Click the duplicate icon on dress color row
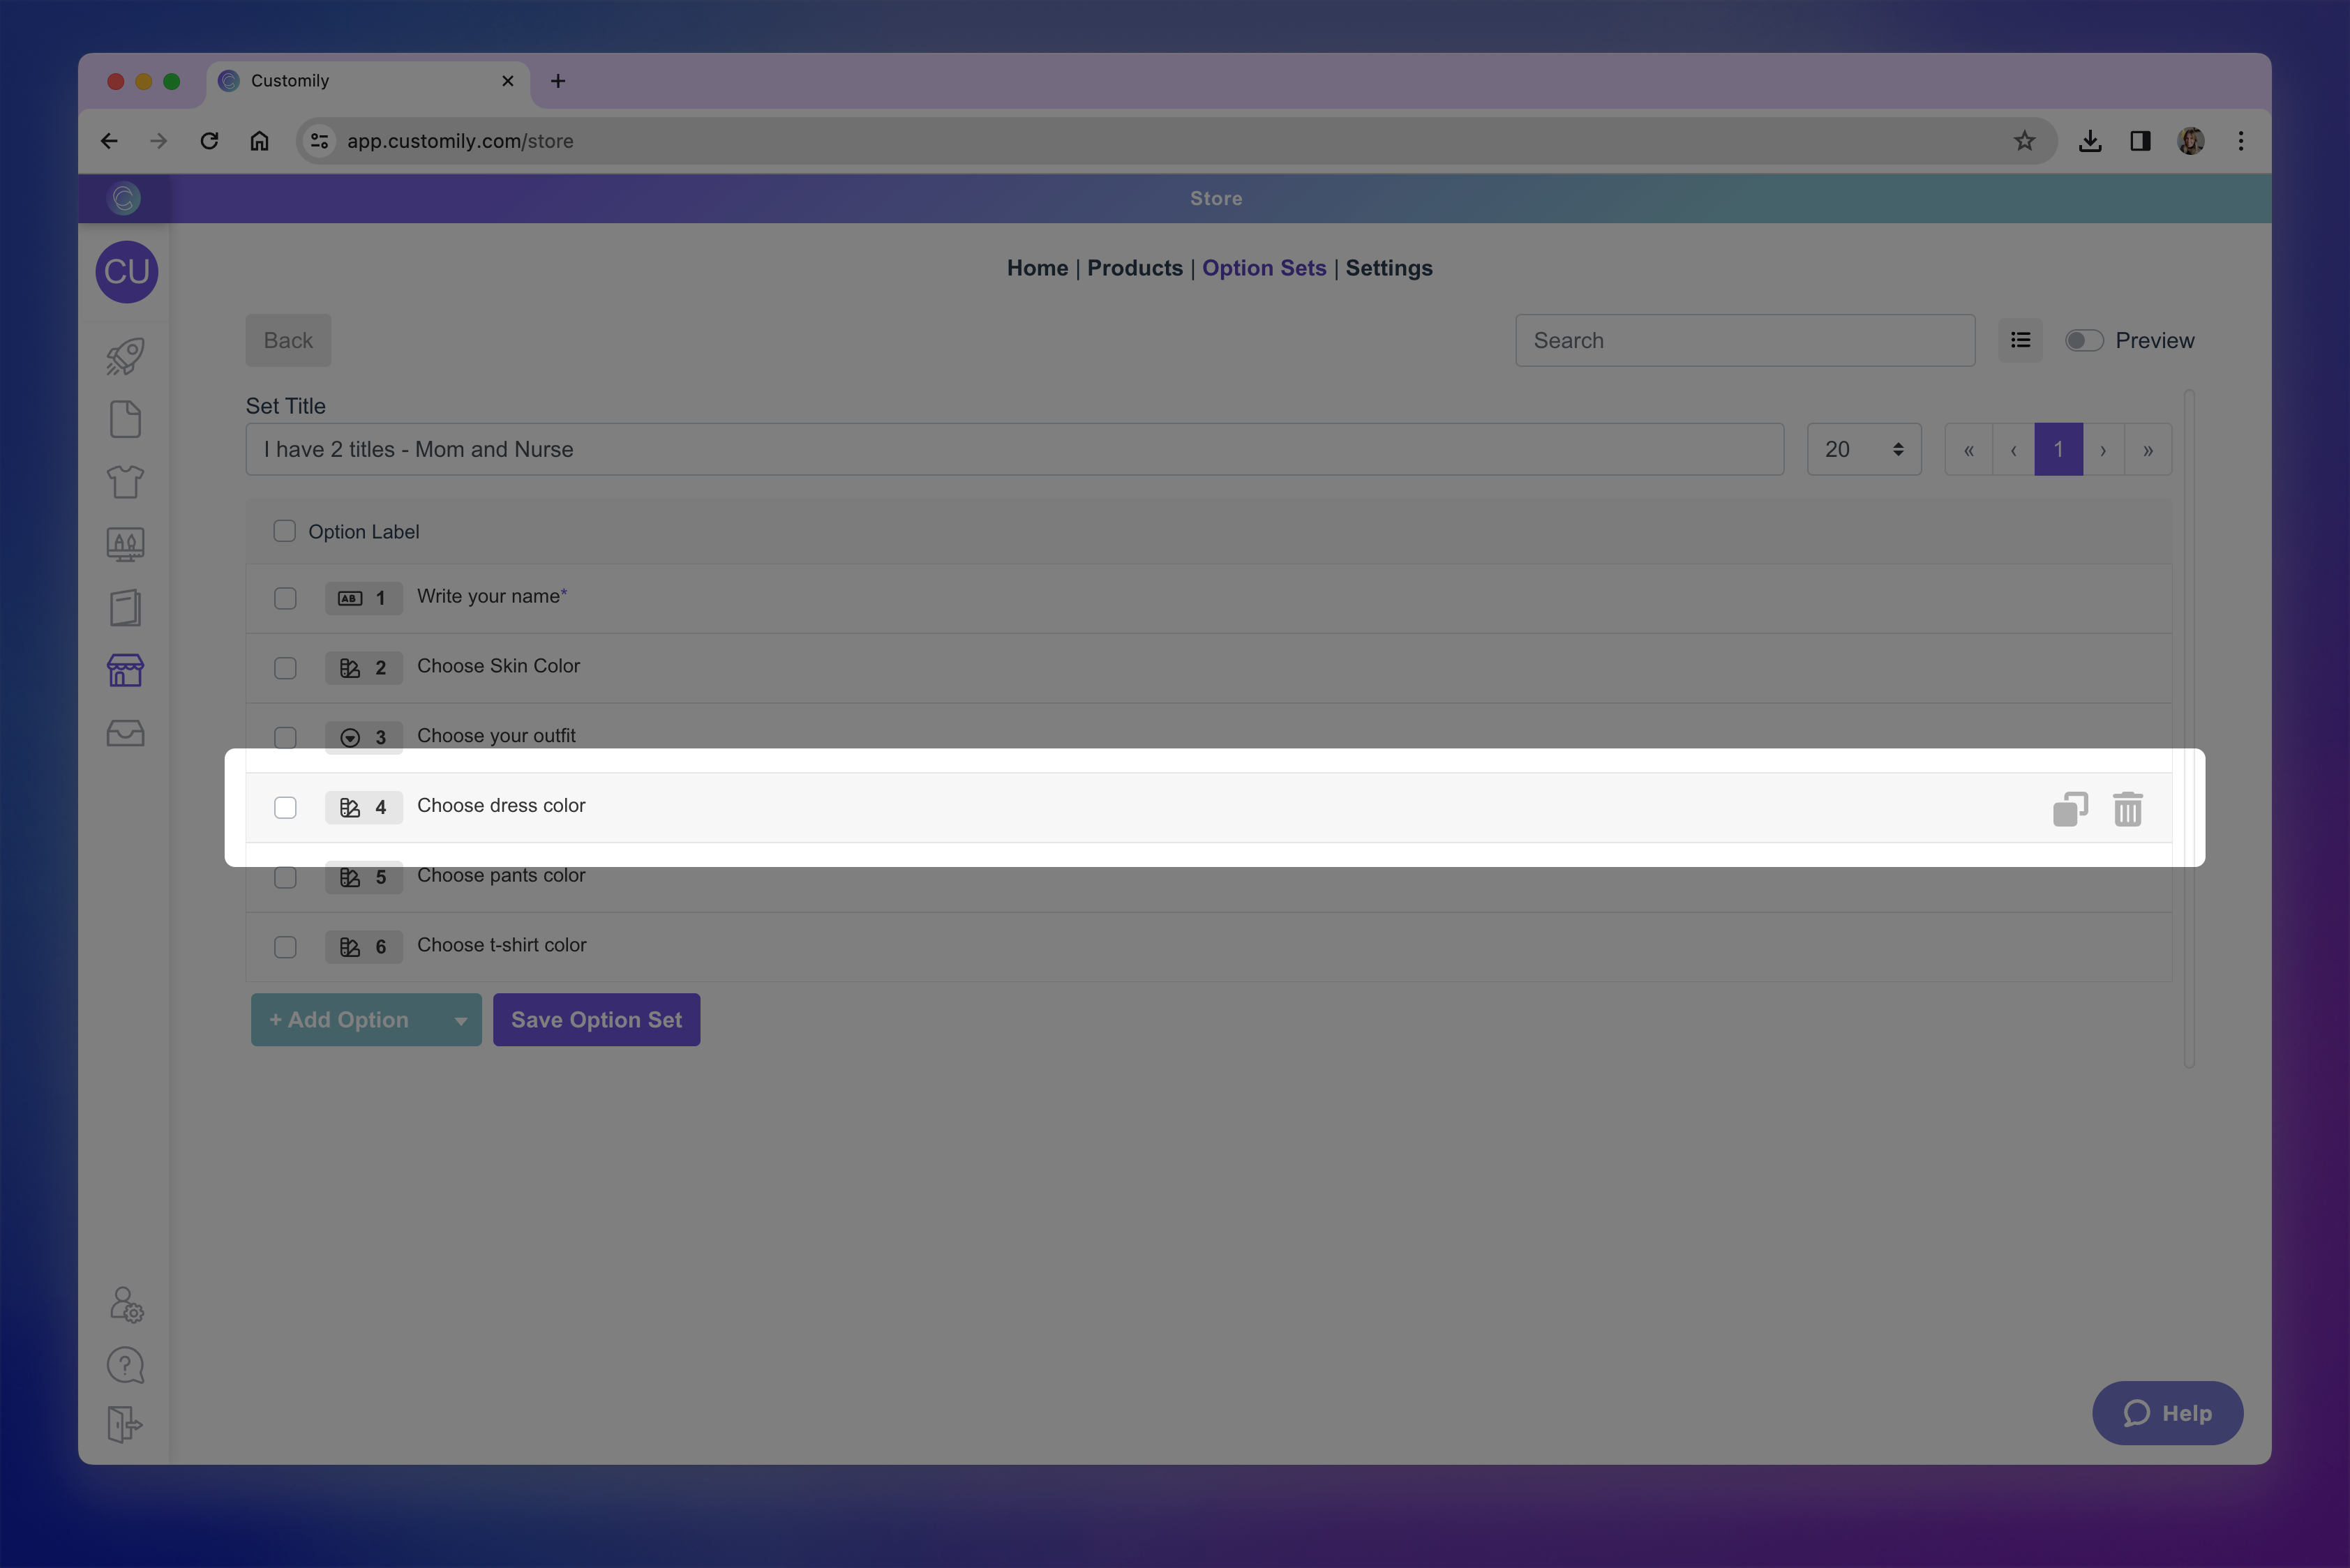This screenshot has width=2350, height=1568. point(2069,808)
